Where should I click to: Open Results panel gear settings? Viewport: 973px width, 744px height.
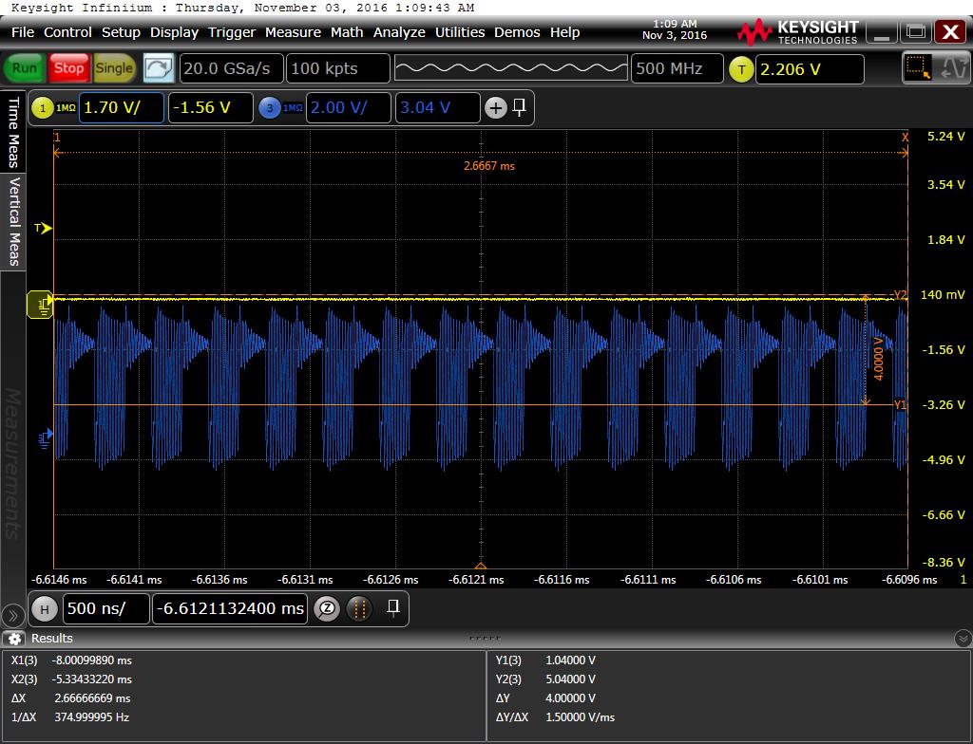(13, 639)
